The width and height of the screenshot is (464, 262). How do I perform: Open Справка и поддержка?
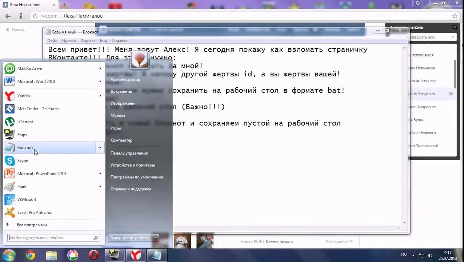pyautogui.click(x=131, y=189)
